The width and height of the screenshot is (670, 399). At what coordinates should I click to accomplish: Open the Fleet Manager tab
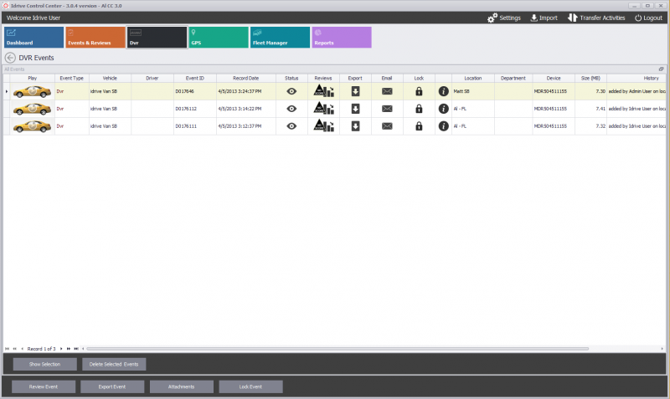pos(280,37)
